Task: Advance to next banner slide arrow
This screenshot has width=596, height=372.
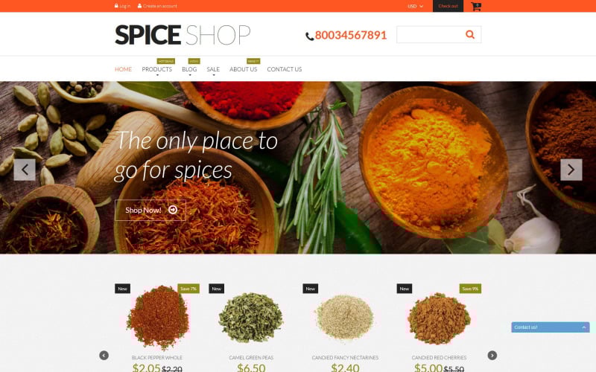Action: tap(571, 170)
